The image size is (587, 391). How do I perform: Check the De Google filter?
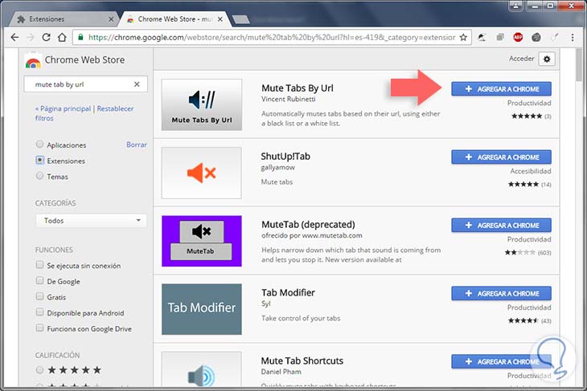(x=39, y=281)
